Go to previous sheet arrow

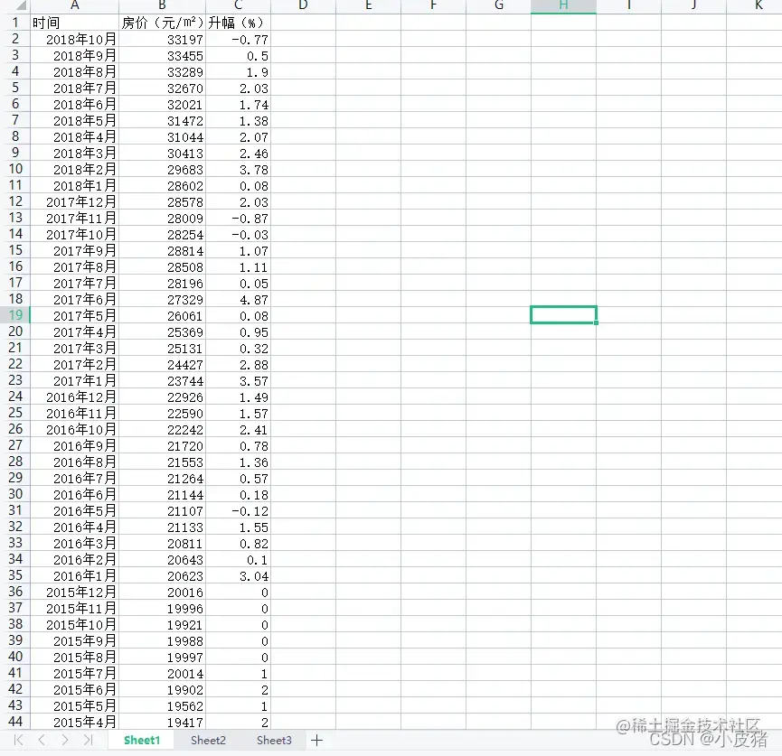click(42, 740)
